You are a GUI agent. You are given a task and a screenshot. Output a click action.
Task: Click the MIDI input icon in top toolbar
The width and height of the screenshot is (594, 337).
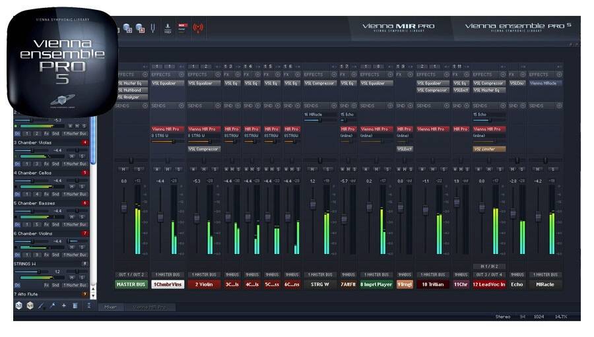tap(168, 28)
